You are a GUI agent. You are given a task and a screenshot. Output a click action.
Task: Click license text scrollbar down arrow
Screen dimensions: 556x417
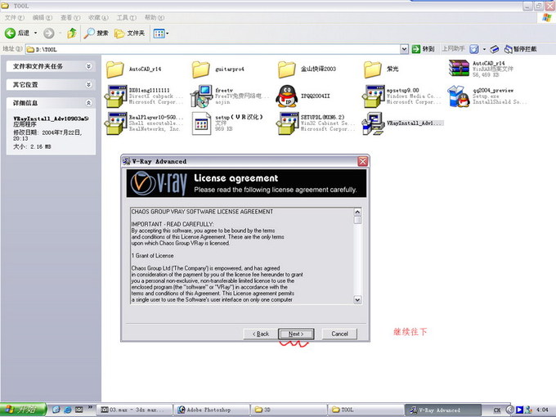click(357, 299)
